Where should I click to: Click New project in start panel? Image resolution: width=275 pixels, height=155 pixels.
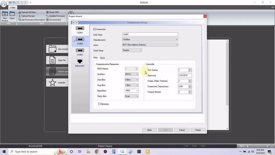click(57, 49)
